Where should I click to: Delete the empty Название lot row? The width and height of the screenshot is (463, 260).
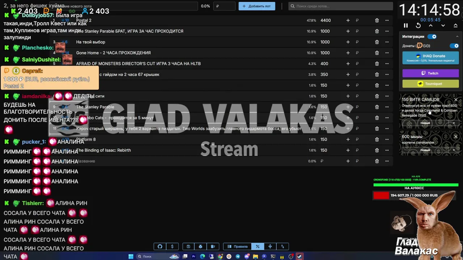pos(377,161)
